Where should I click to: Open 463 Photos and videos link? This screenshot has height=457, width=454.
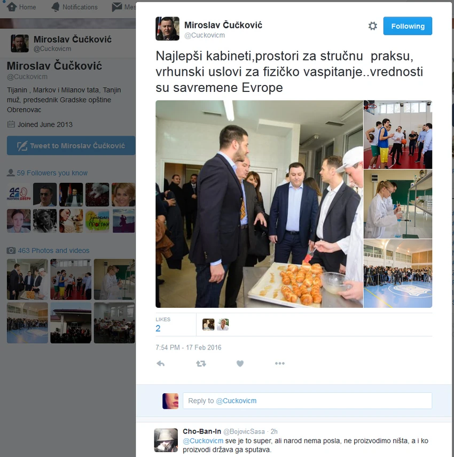point(53,250)
